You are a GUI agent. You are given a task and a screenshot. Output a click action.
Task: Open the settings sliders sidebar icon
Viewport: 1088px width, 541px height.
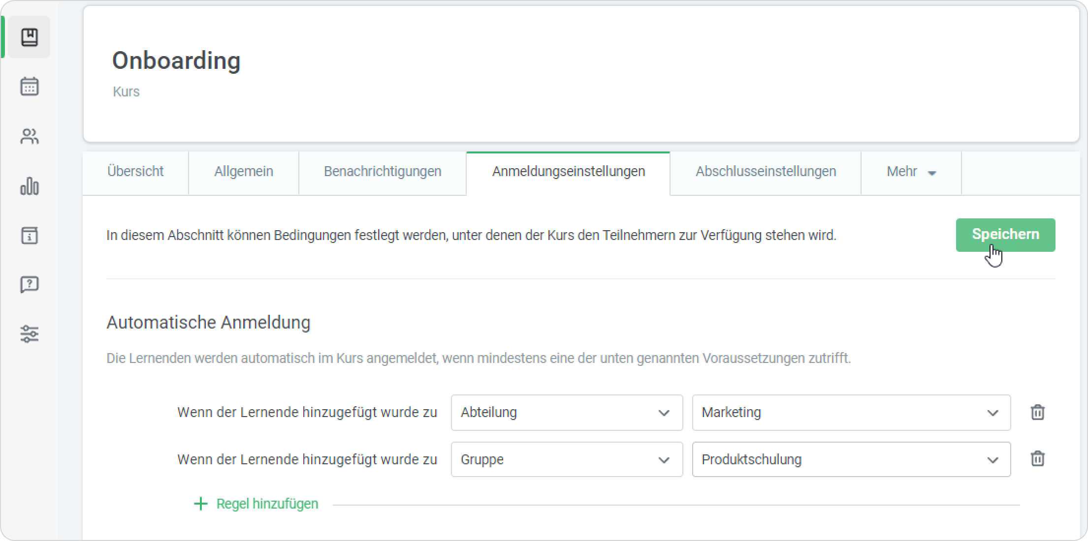[30, 334]
